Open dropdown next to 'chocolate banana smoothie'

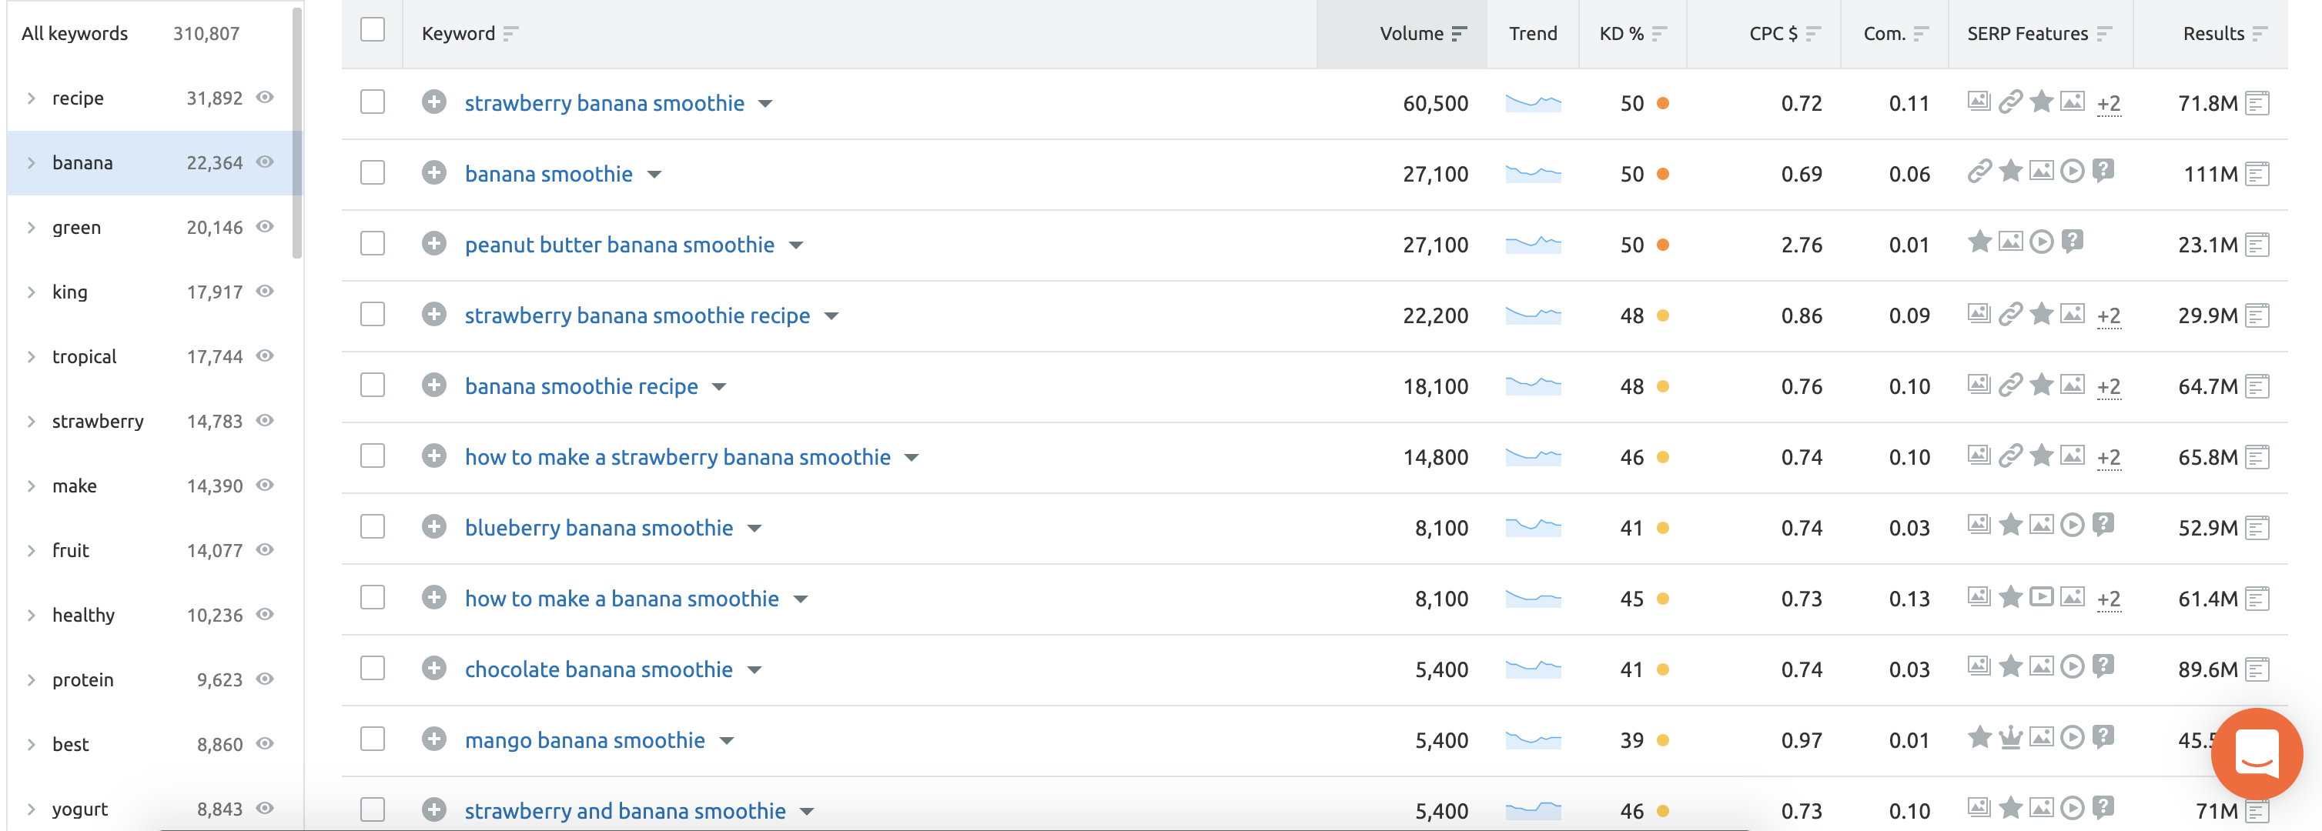[754, 669]
